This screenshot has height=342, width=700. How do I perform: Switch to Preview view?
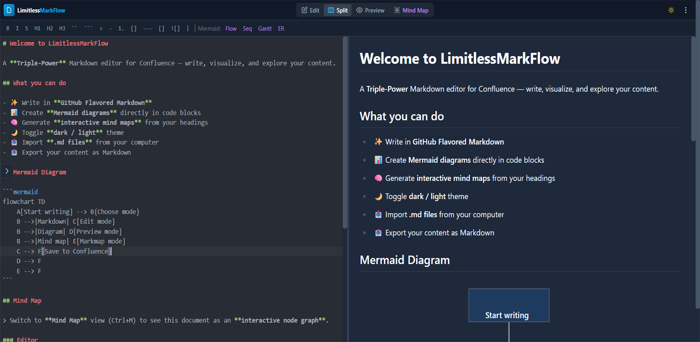(370, 10)
